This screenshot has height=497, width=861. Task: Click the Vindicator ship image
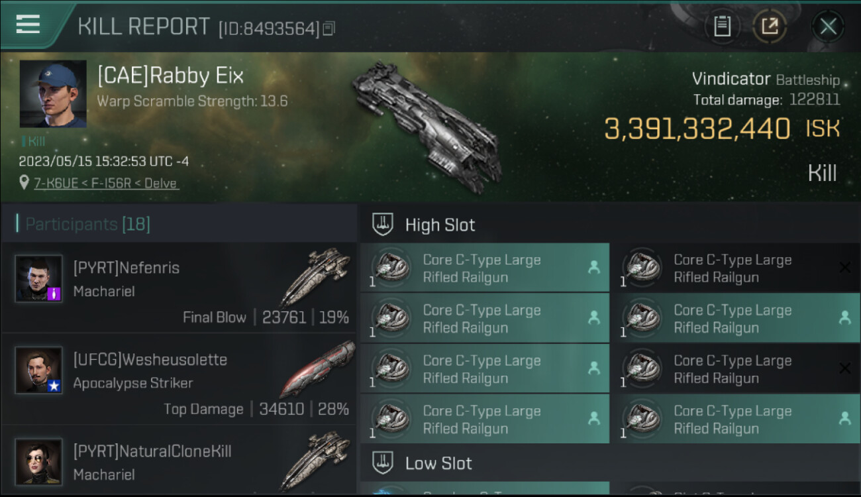click(427, 126)
